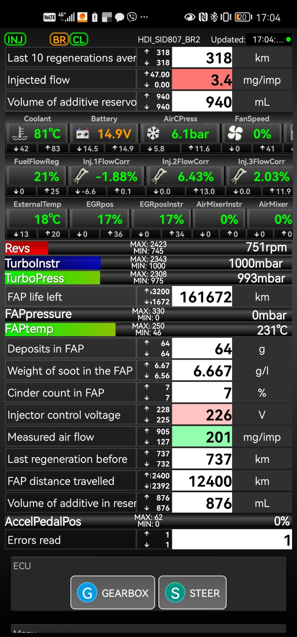
Task: Open Last 10 regenerations average row
Action: click(148, 58)
